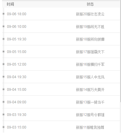Click the 09-05 12:00 time entry
121x137 pixels.
point(17,64)
